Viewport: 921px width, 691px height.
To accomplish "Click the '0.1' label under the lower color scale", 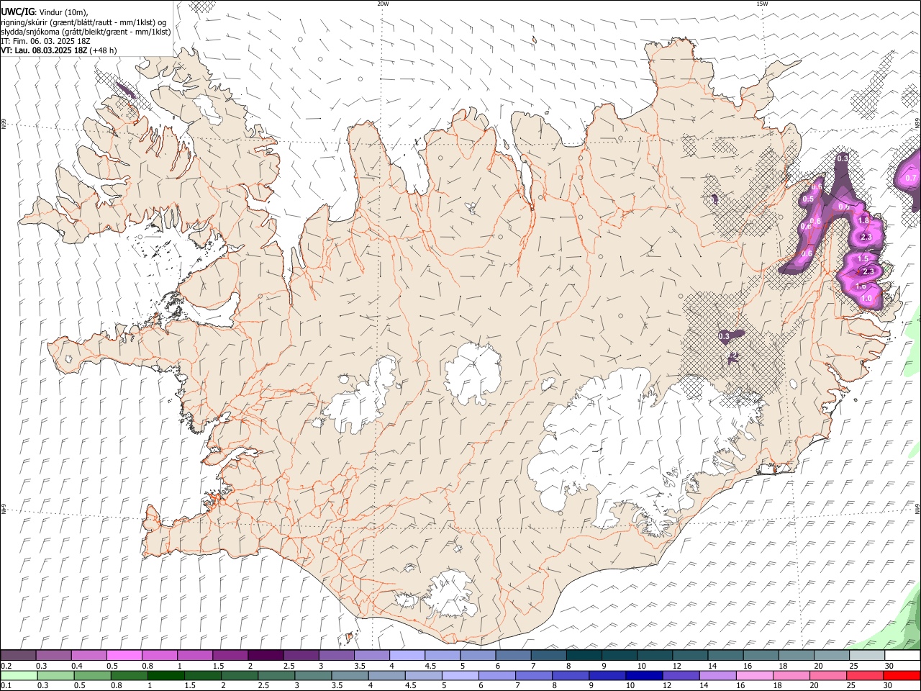I will pos(6,686).
